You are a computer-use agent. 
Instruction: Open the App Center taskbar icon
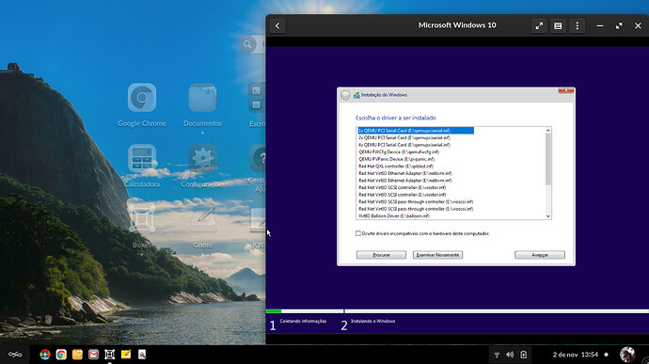45,355
